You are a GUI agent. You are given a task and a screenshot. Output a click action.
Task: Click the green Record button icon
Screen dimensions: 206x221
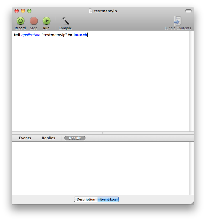coord(21,21)
